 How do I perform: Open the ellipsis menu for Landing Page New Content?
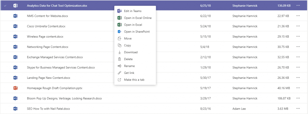click(298, 78)
